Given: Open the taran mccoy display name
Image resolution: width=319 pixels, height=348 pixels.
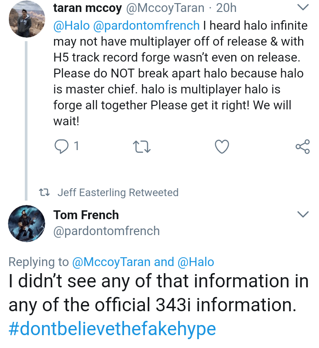Looking at the screenshot, I should pyautogui.click(x=87, y=8).
